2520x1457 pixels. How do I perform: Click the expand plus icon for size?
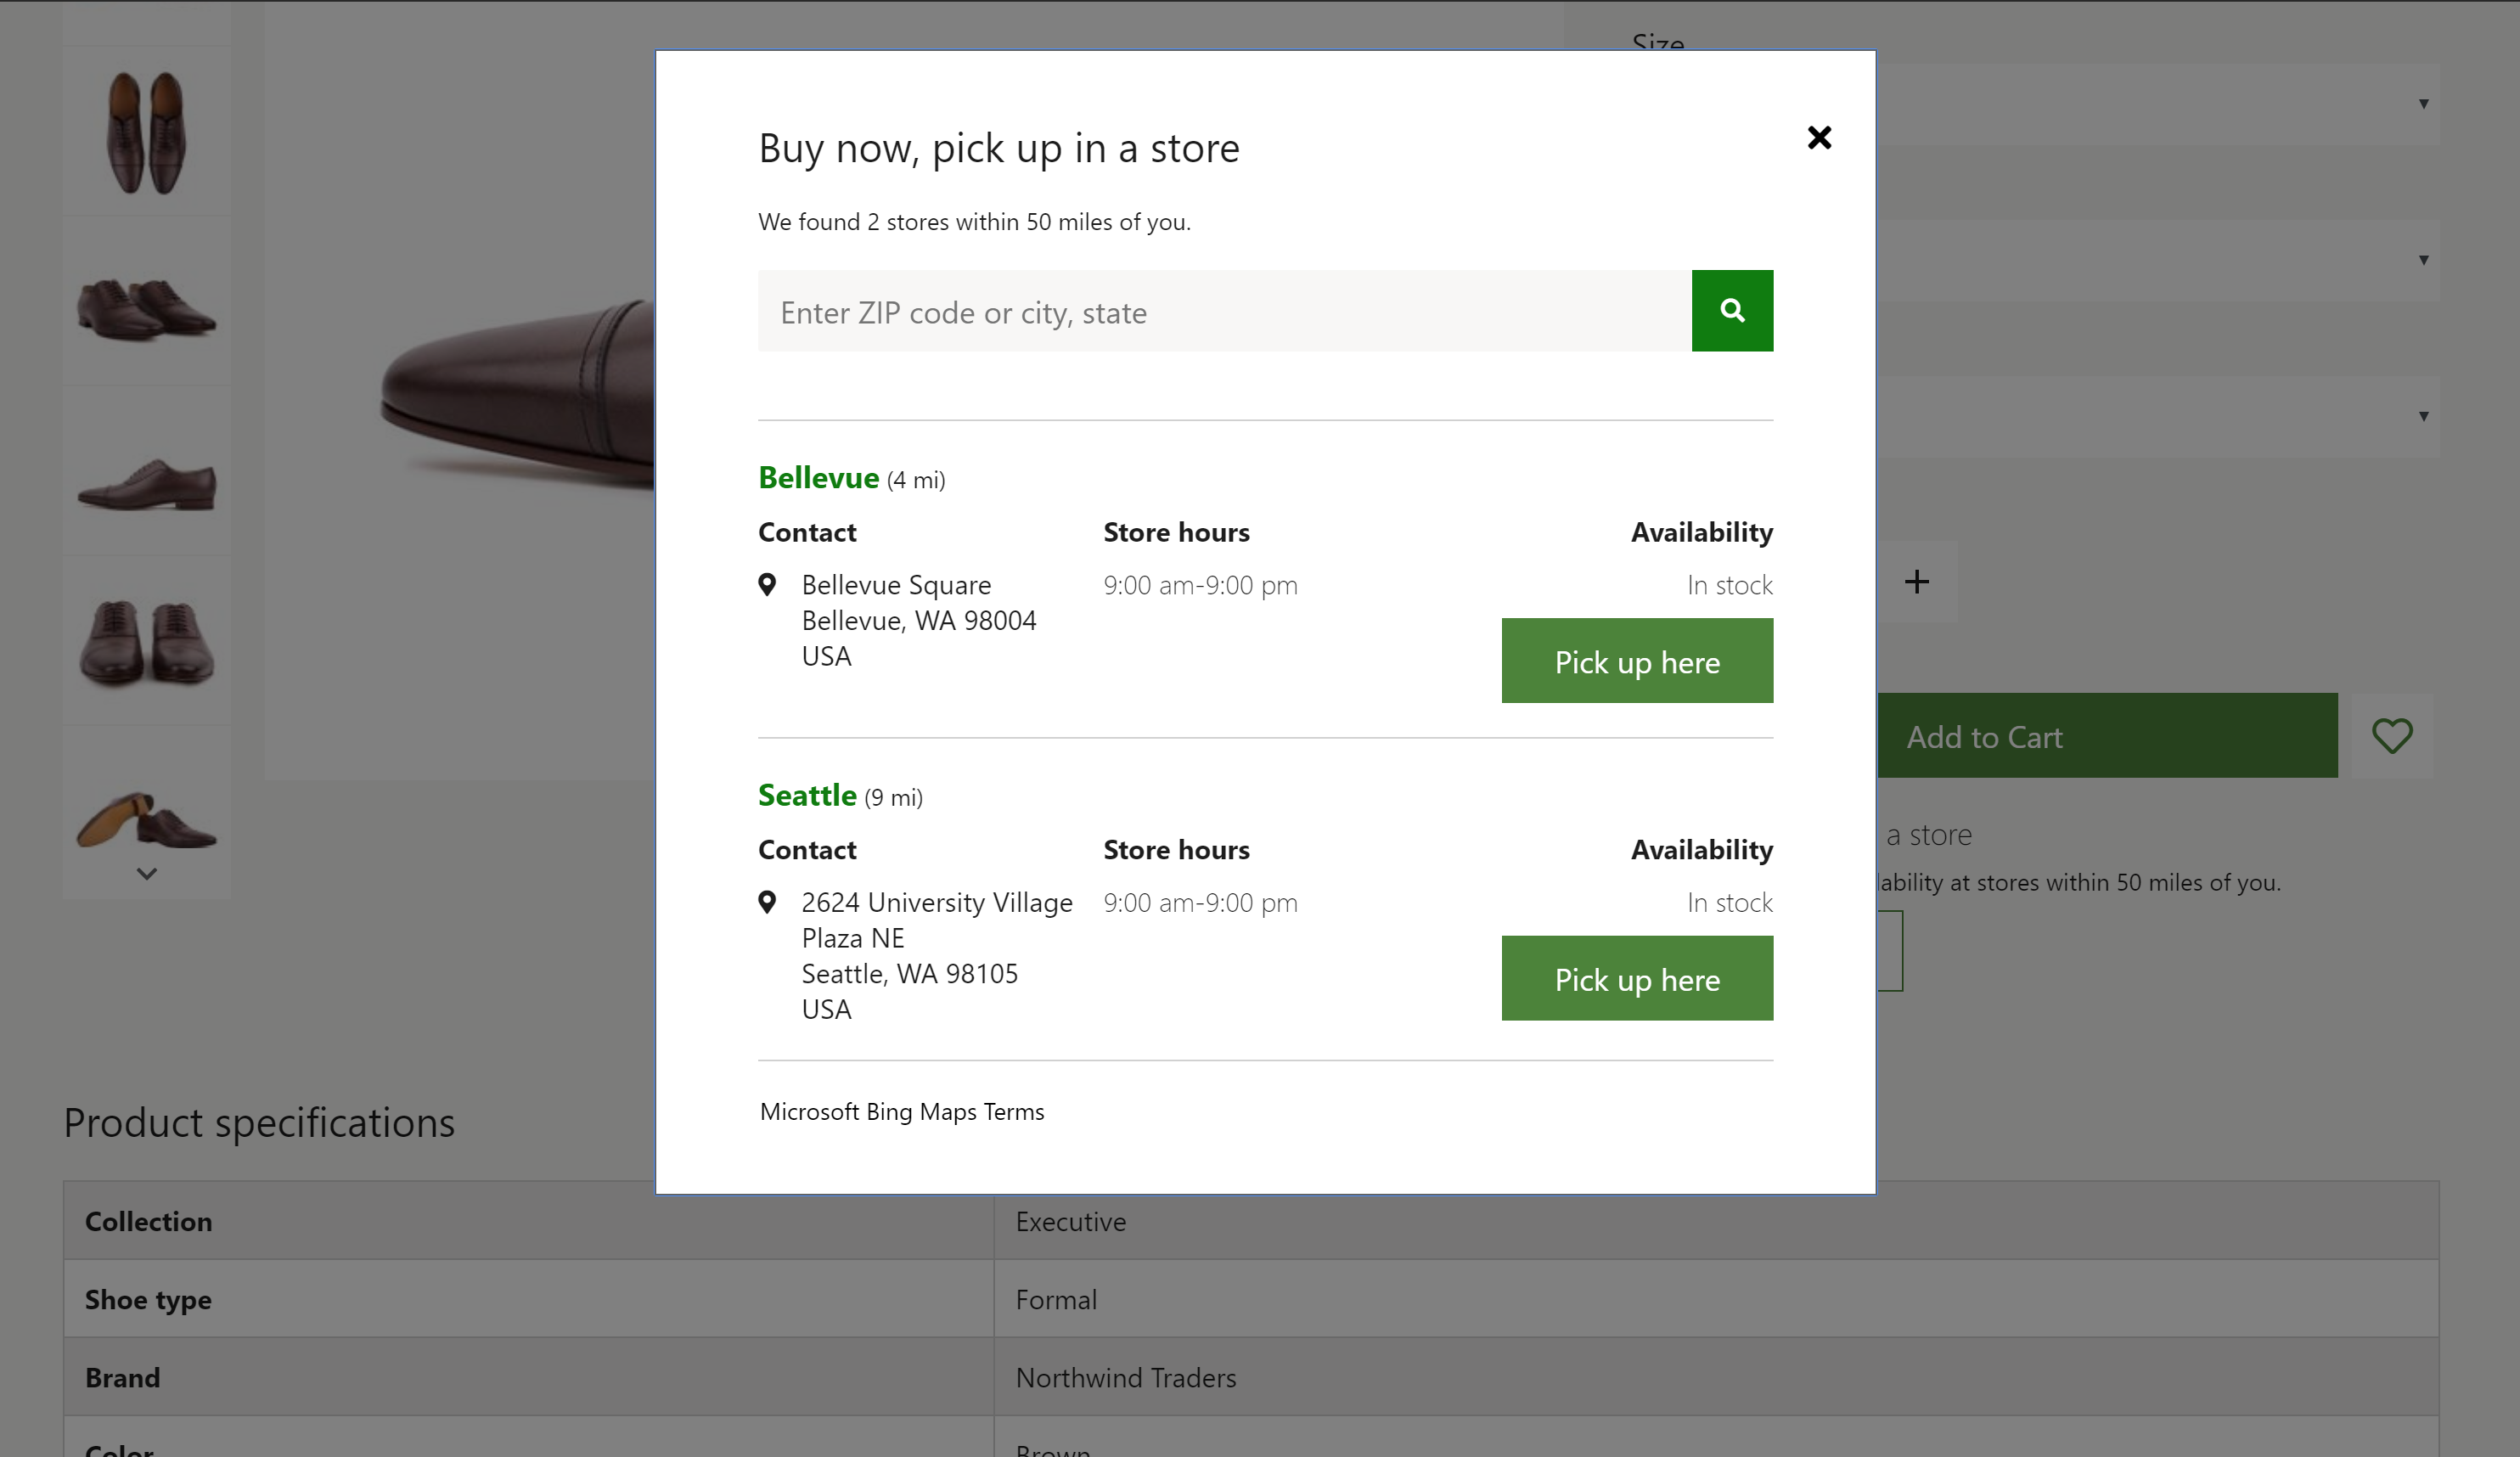click(1916, 579)
